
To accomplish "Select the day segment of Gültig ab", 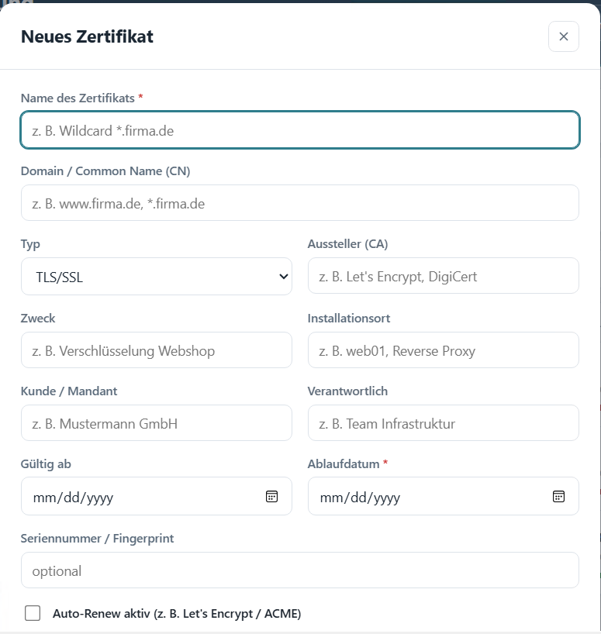I will point(71,498).
